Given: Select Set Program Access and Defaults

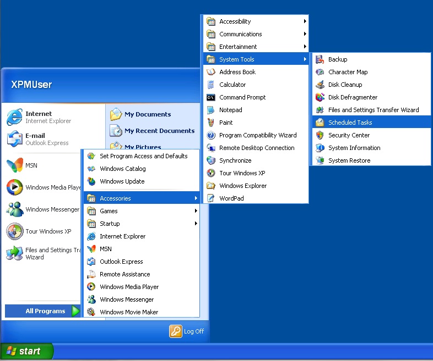Looking at the screenshot, I should (142, 156).
